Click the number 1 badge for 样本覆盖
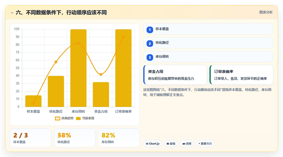Screen dimensions: 283x157 [150, 30]
